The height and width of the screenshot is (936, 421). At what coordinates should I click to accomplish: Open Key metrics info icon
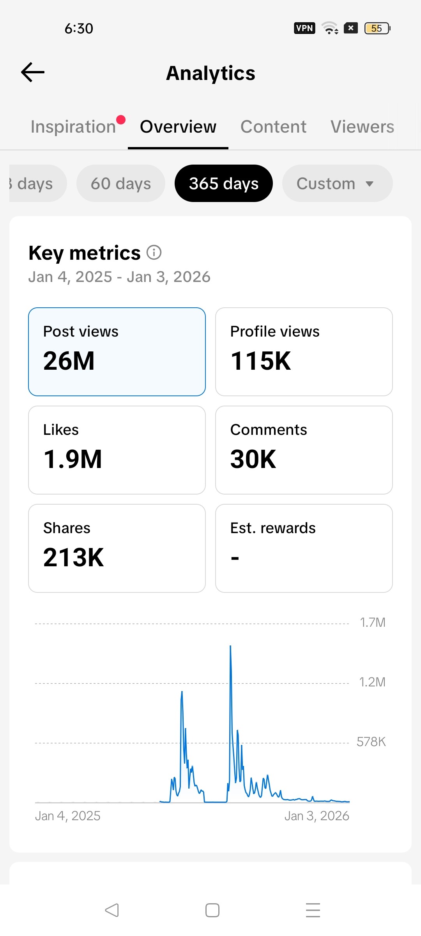[x=154, y=253]
